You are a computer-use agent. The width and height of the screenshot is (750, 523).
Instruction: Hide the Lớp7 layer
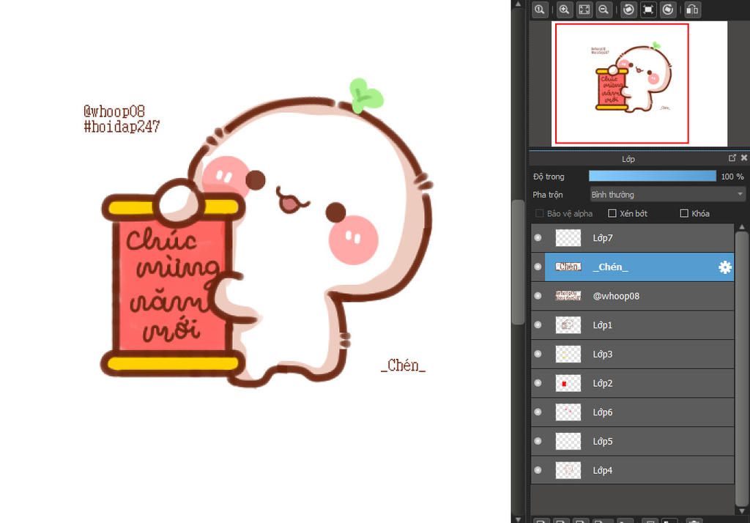(x=538, y=238)
